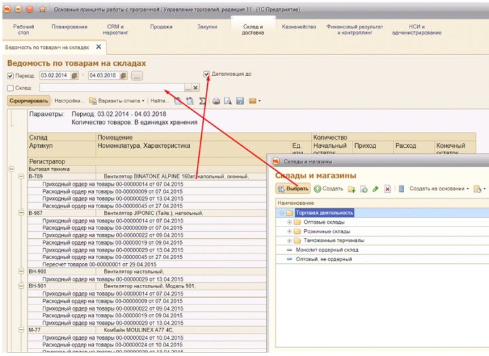
Task: Collapse the ВН-901 report group
Action: tap(21, 285)
